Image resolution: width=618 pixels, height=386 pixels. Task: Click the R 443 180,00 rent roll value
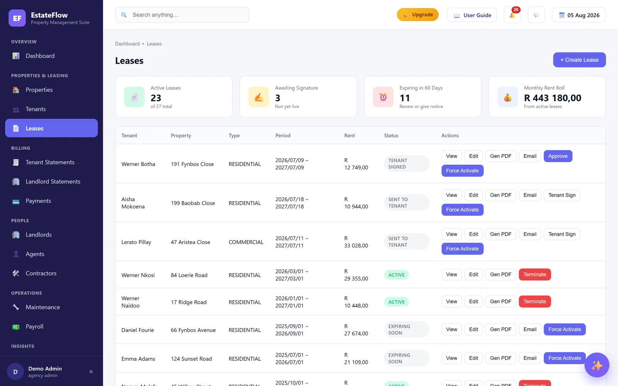[552, 98]
